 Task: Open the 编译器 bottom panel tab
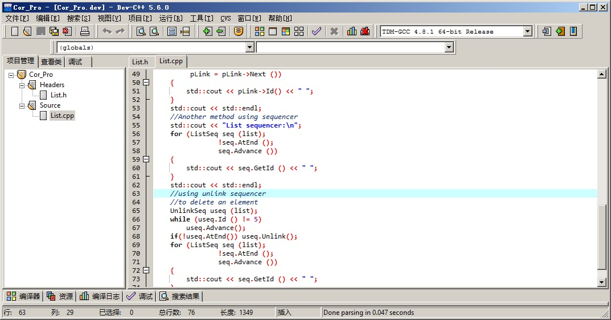pos(23,296)
